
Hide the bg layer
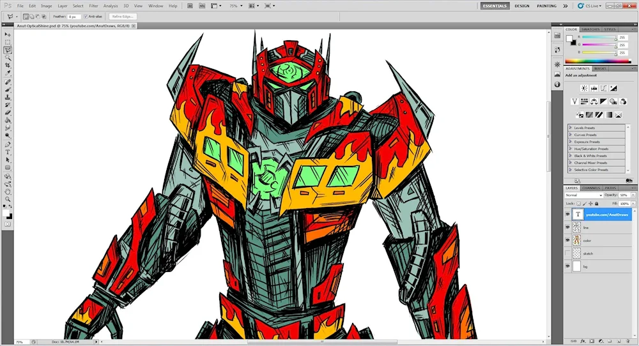pos(567,267)
